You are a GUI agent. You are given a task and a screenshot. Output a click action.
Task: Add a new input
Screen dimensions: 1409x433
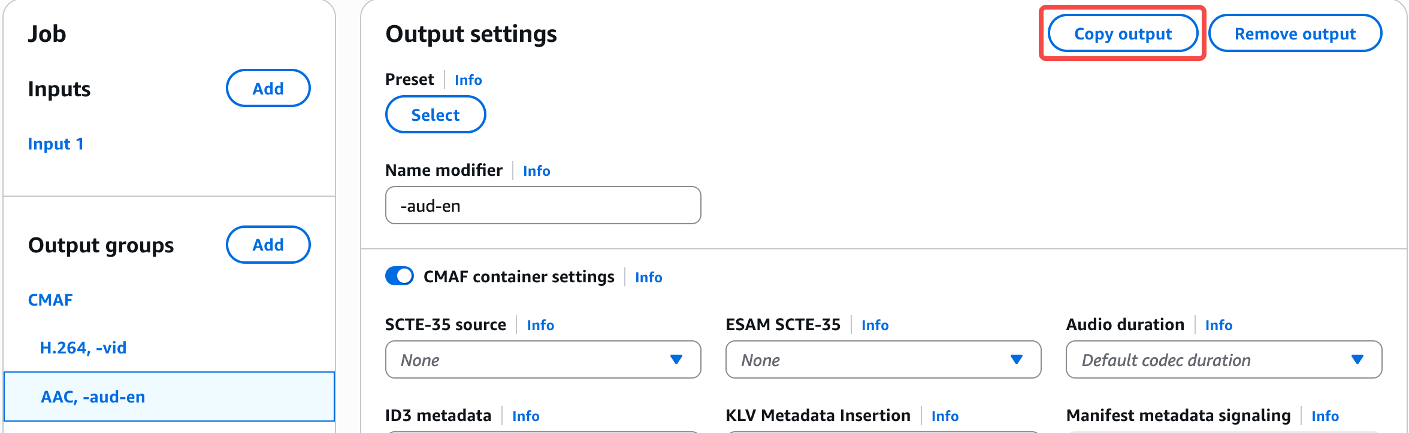click(268, 89)
